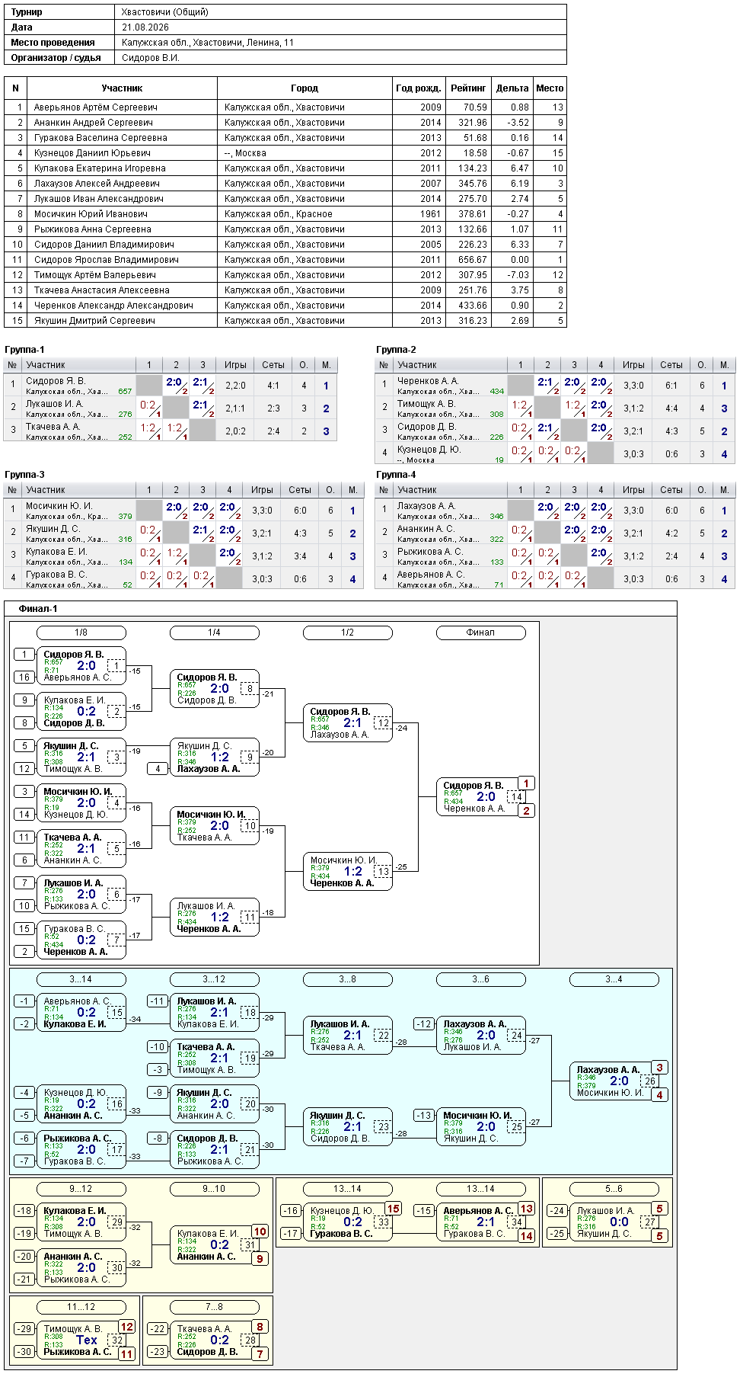Click the "3...12" round label
Image resolution: width=743 pixels, height=1374 pixels.
tap(215, 979)
